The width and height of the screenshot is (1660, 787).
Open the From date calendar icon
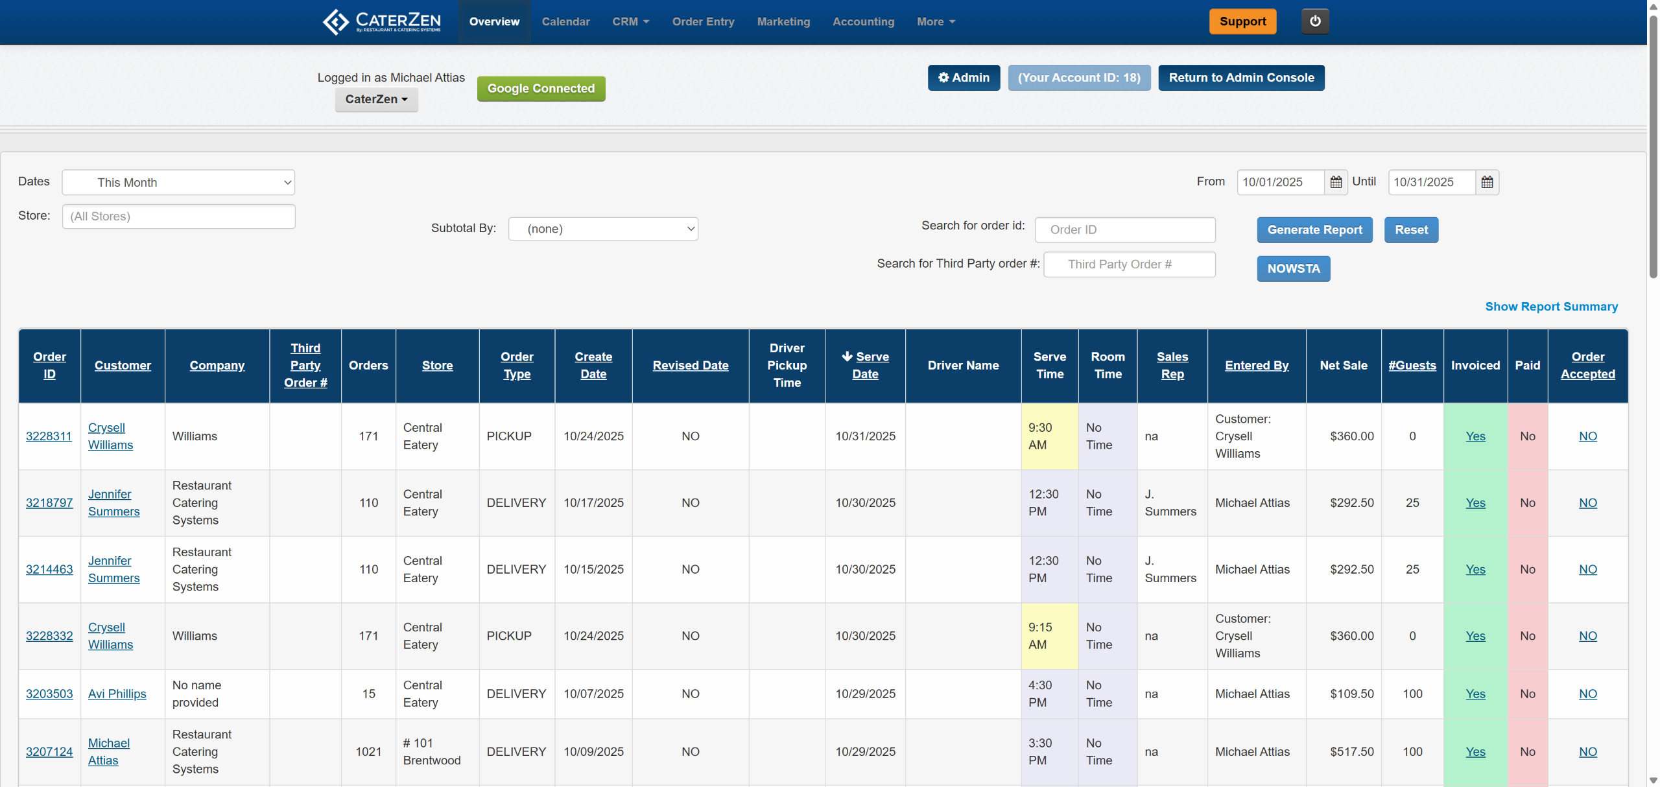(1336, 182)
